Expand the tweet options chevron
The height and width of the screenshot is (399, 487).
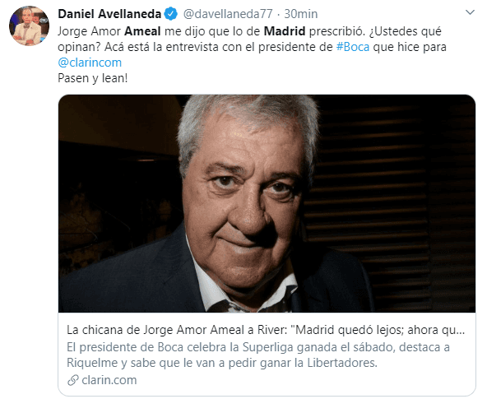[x=470, y=12]
